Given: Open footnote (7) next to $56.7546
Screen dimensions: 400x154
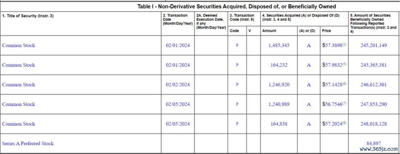Looking at the screenshot, I should (x=344, y=103).
